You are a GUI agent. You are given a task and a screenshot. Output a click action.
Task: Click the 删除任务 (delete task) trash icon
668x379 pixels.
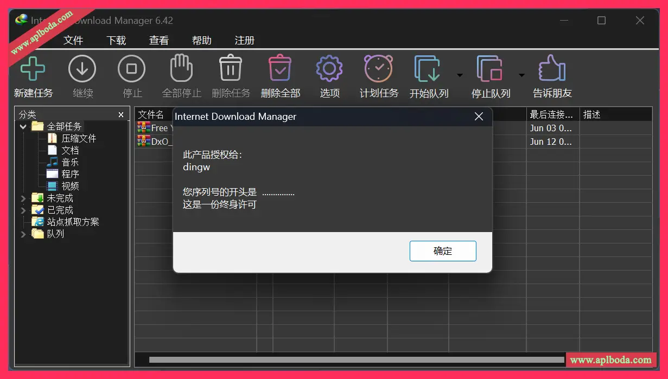pyautogui.click(x=231, y=69)
